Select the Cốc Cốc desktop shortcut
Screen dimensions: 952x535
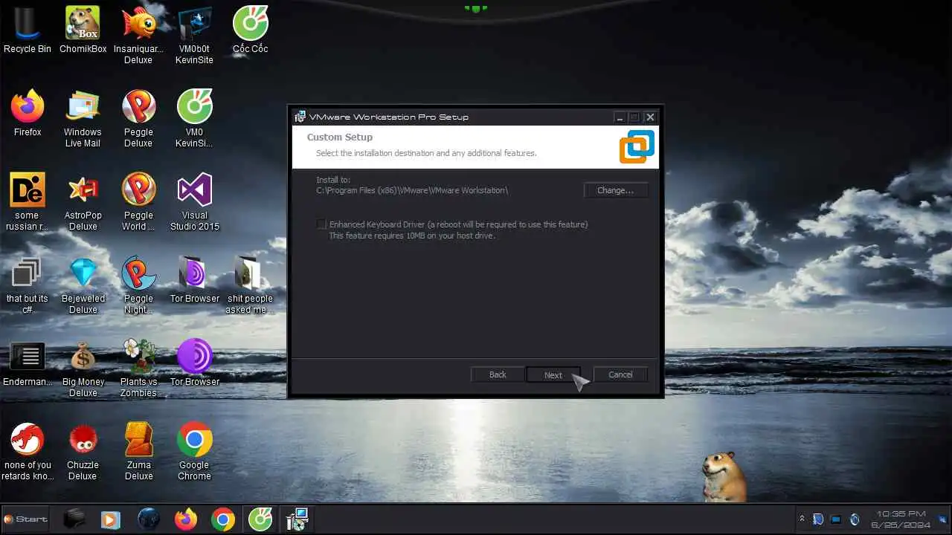point(250,31)
